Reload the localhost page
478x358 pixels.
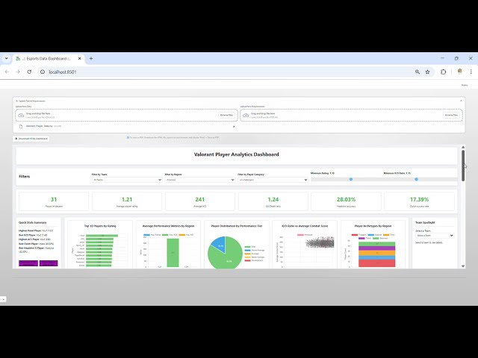click(29, 72)
